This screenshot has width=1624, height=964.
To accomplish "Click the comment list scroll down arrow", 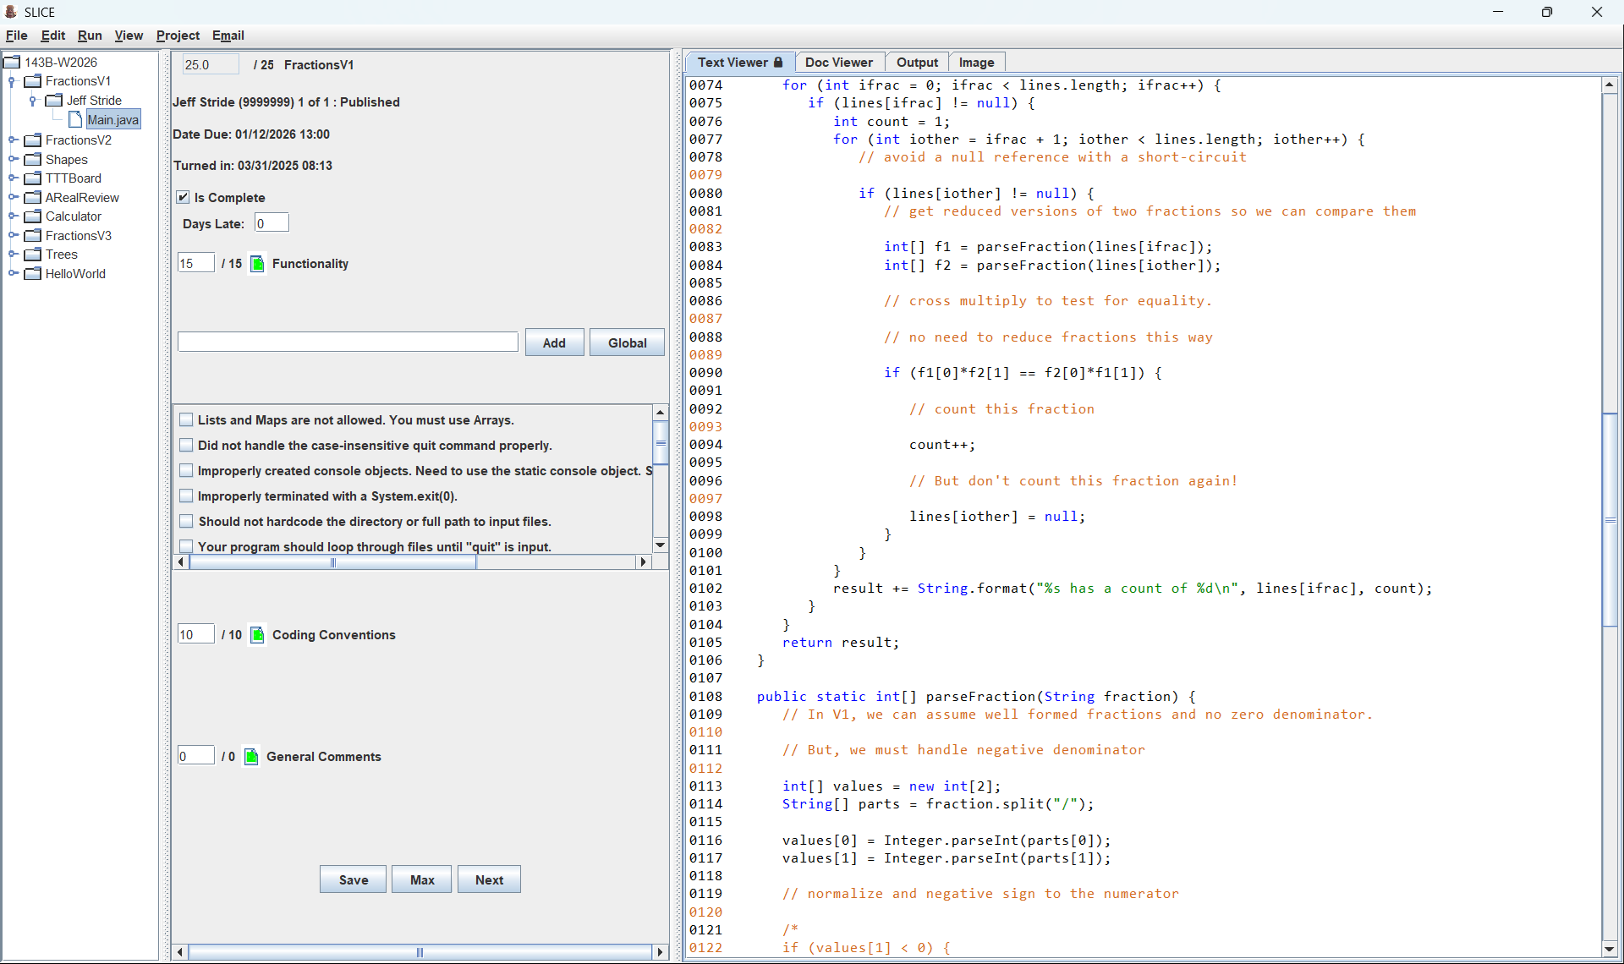I will 661,545.
